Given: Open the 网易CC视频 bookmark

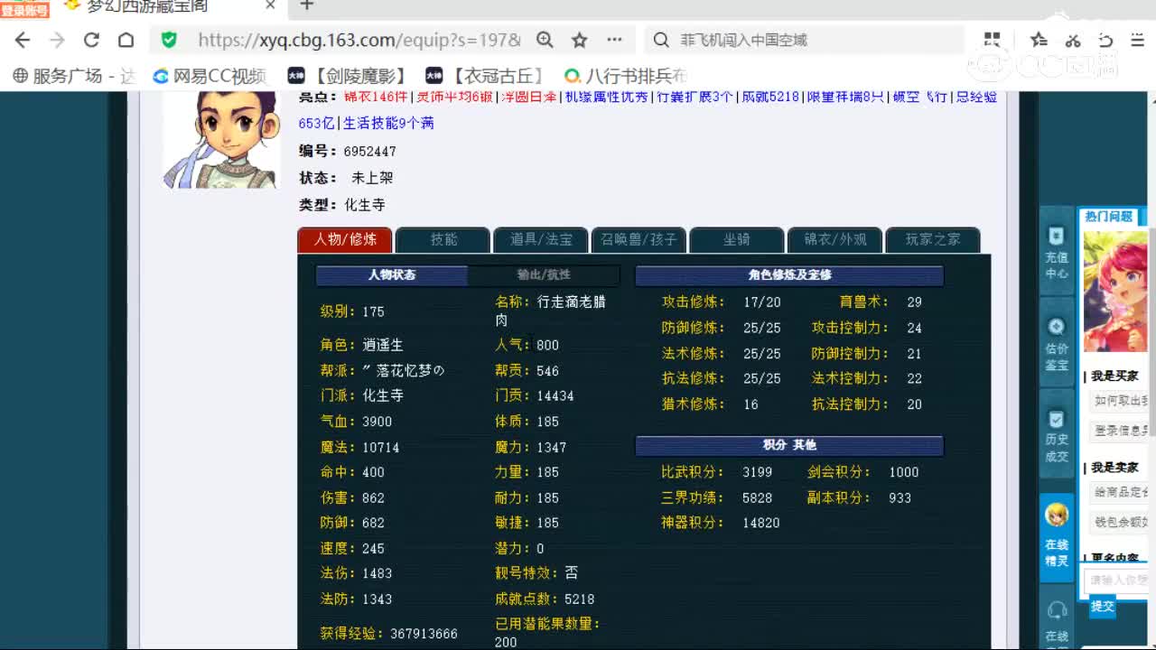Looking at the screenshot, I should pyautogui.click(x=210, y=76).
